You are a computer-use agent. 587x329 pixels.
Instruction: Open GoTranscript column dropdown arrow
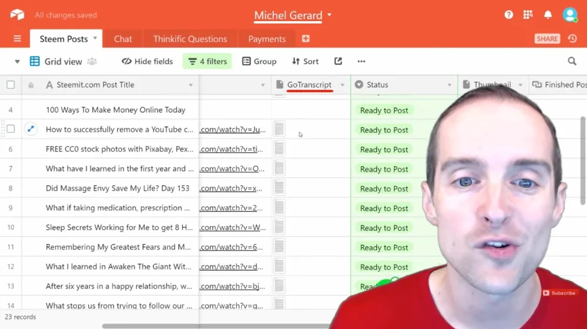(342, 85)
